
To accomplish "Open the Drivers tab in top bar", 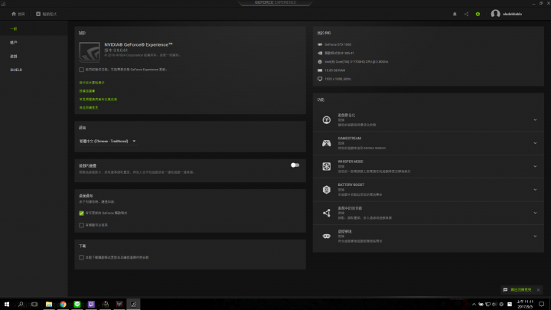I will pyautogui.click(x=46, y=14).
